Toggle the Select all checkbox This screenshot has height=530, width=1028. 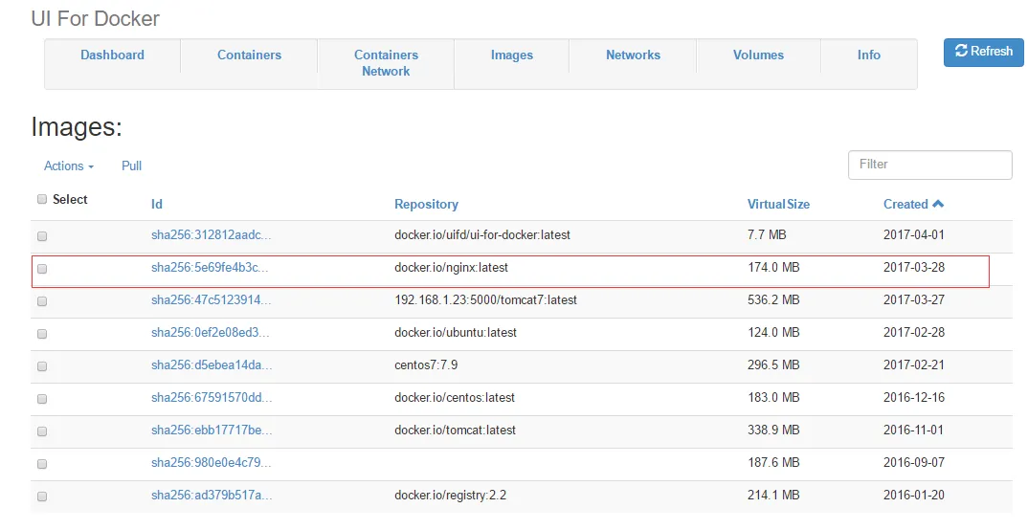(x=42, y=199)
